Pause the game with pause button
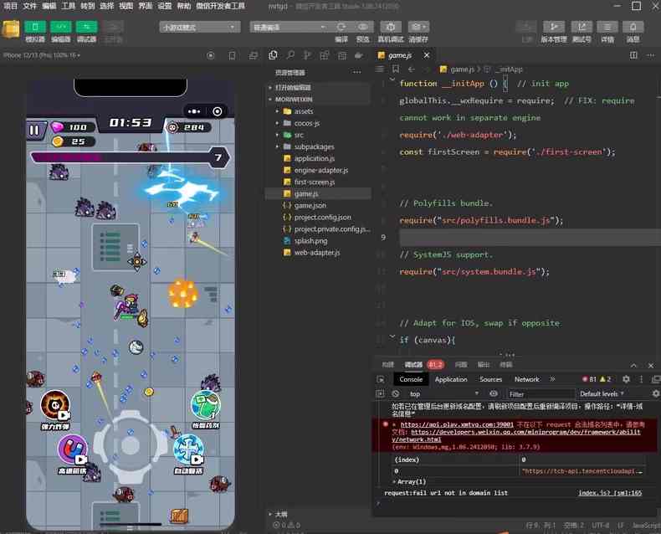 pyautogui.click(x=34, y=129)
